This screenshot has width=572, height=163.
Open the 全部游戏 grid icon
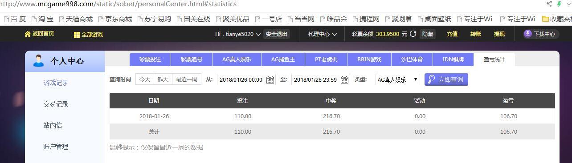click(77, 35)
